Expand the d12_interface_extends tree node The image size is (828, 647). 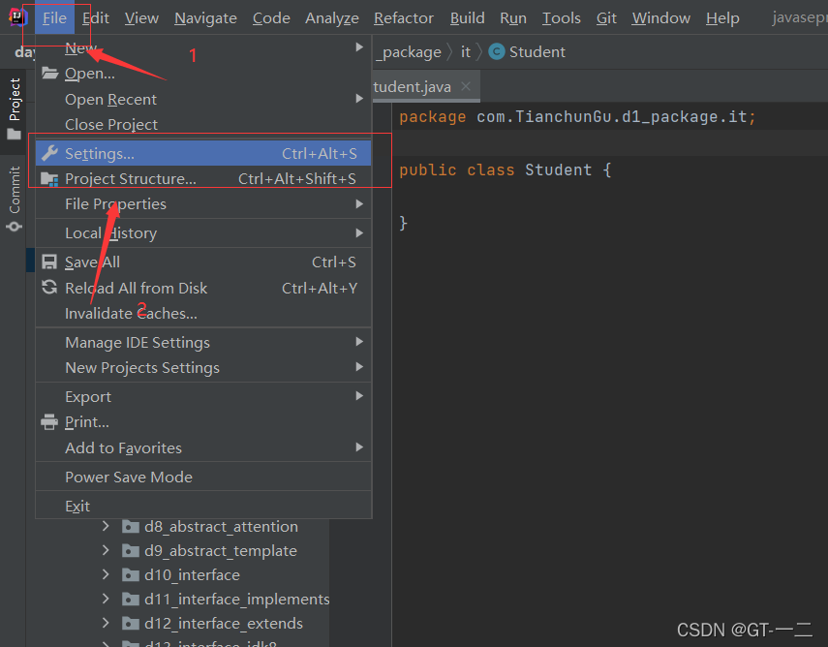coord(106,623)
